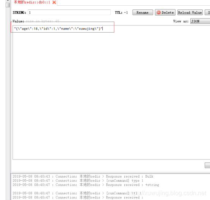210x200 pixels.
Task: Close the 本地的redis::db0::1 tab
Action: tap(54, 2)
